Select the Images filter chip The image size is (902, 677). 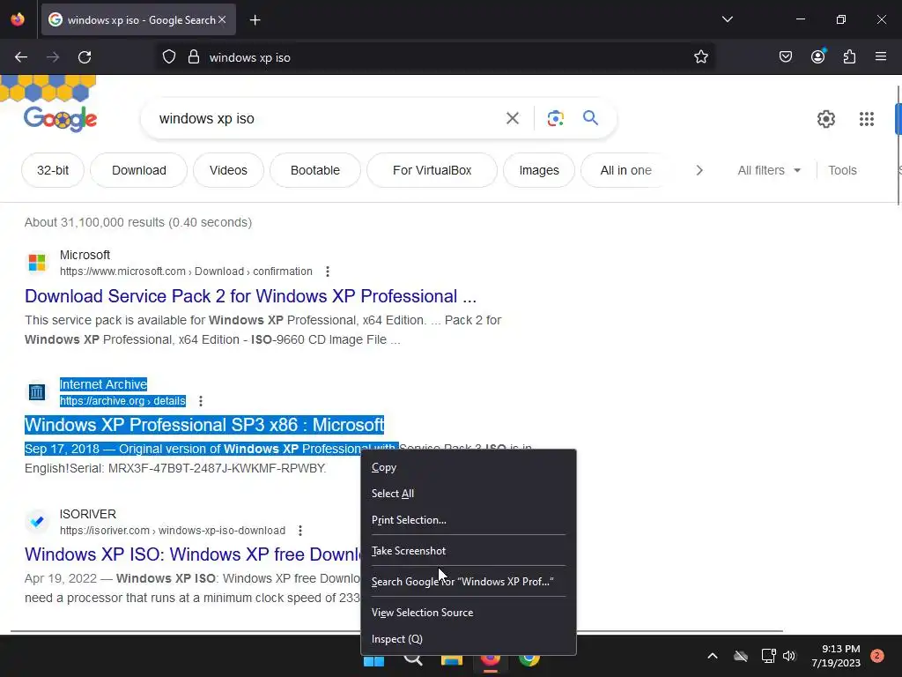(x=539, y=170)
